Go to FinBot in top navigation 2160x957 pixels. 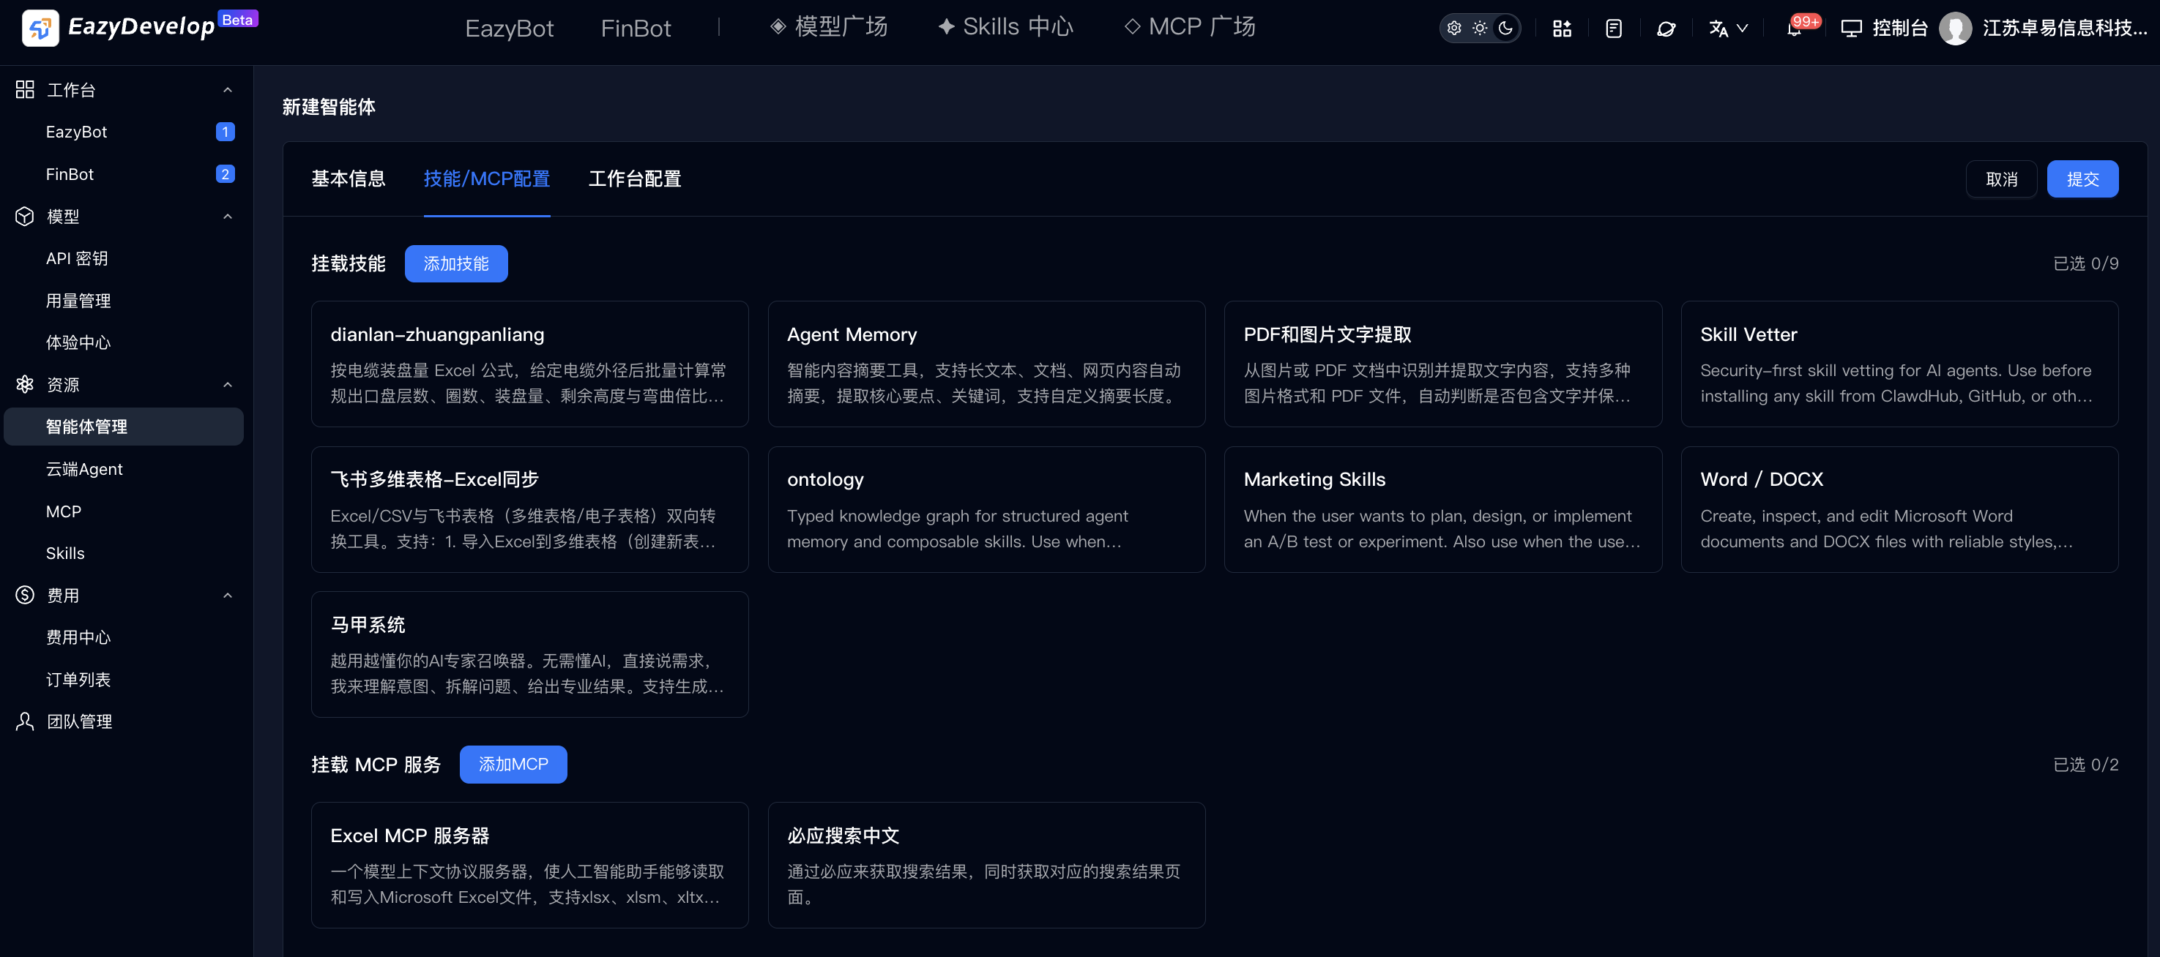pyautogui.click(x=636, y=29)
